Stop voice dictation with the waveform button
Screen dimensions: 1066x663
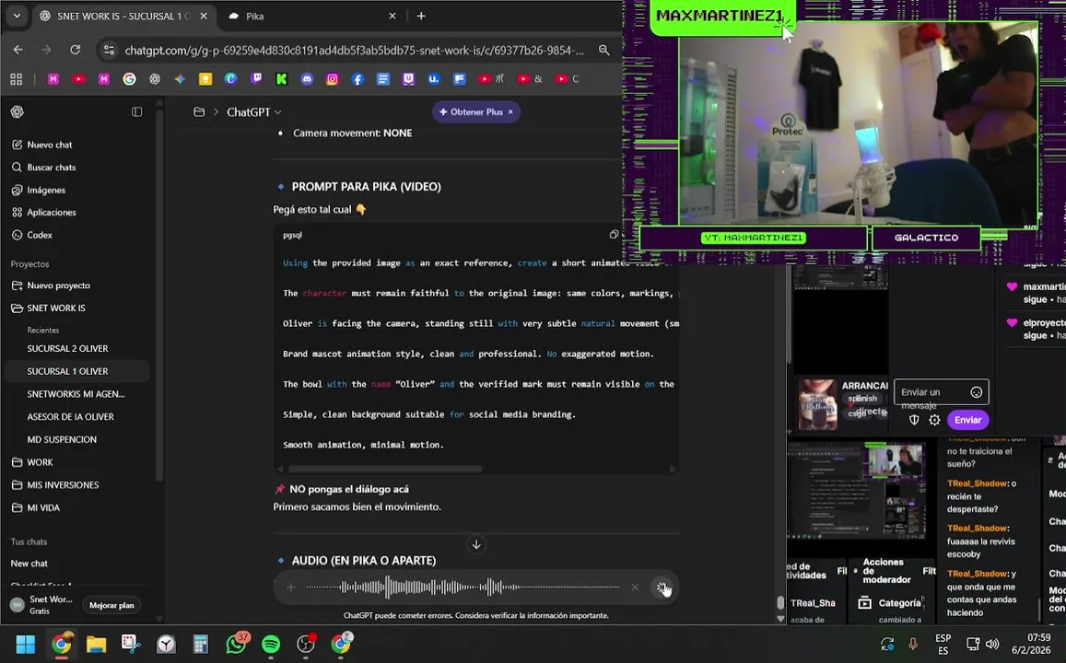click(x=662, y=587)
